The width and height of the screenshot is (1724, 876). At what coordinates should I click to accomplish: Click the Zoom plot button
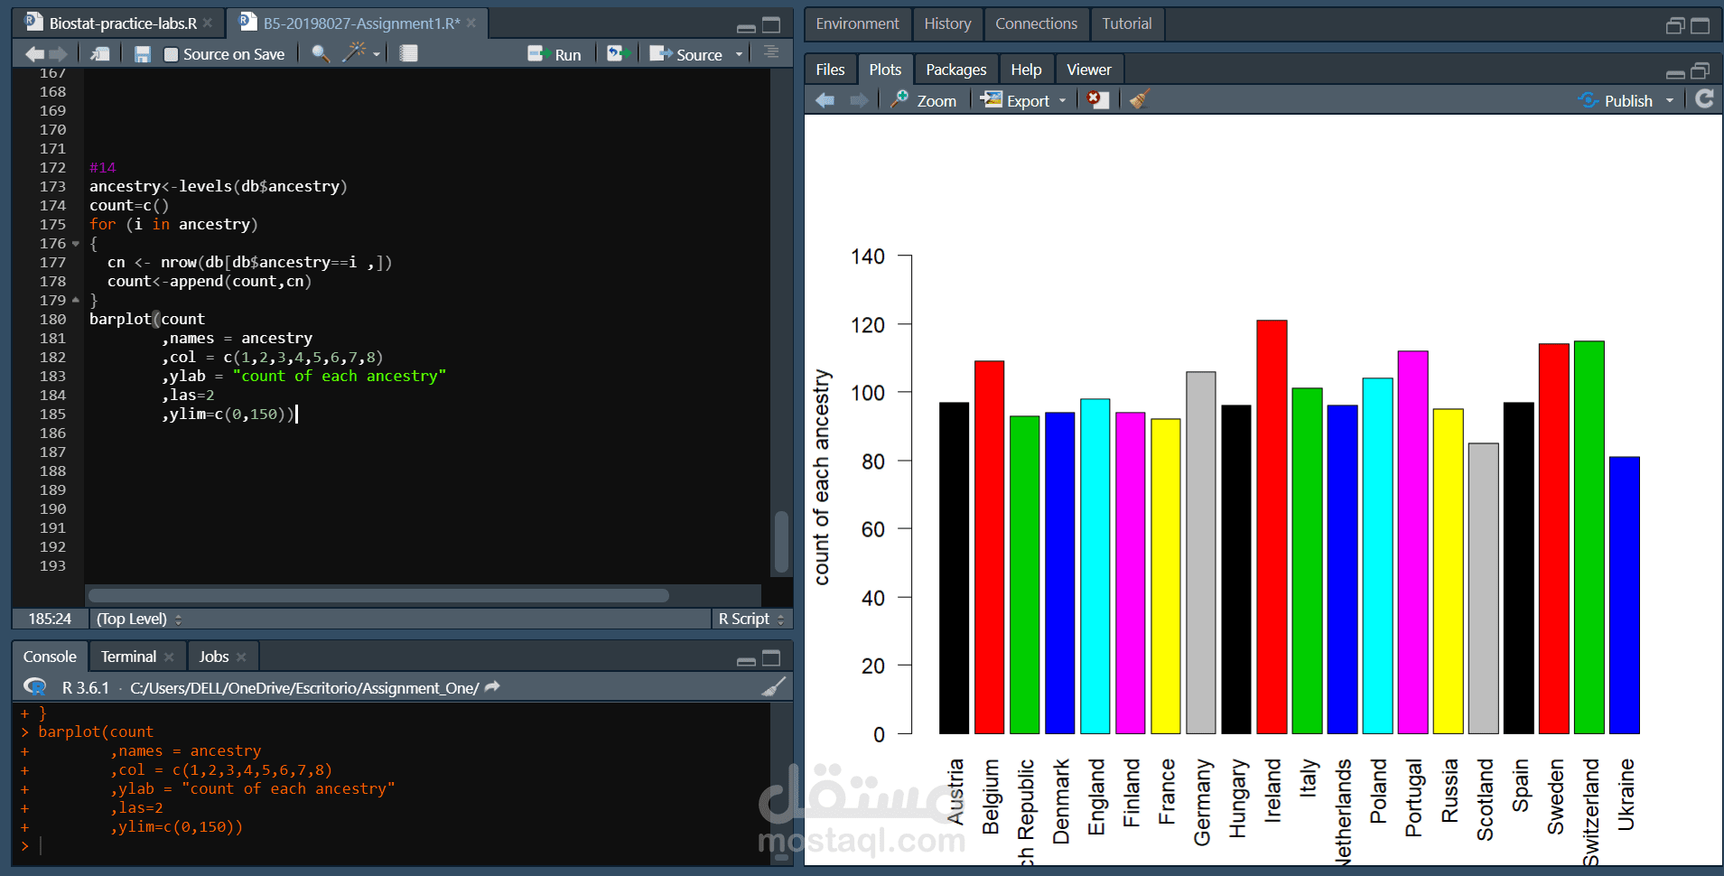[923, 100]
